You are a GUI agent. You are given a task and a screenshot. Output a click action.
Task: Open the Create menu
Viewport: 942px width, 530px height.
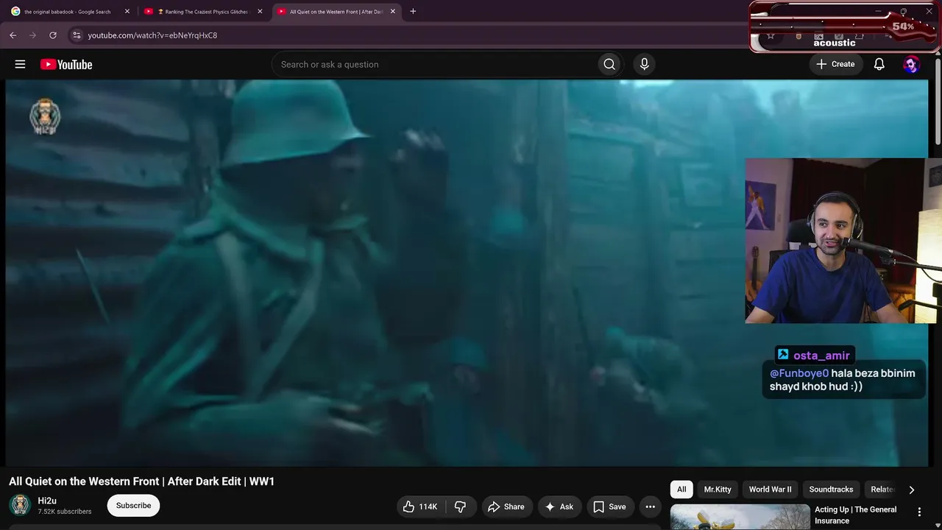click(x=836, y=64)
